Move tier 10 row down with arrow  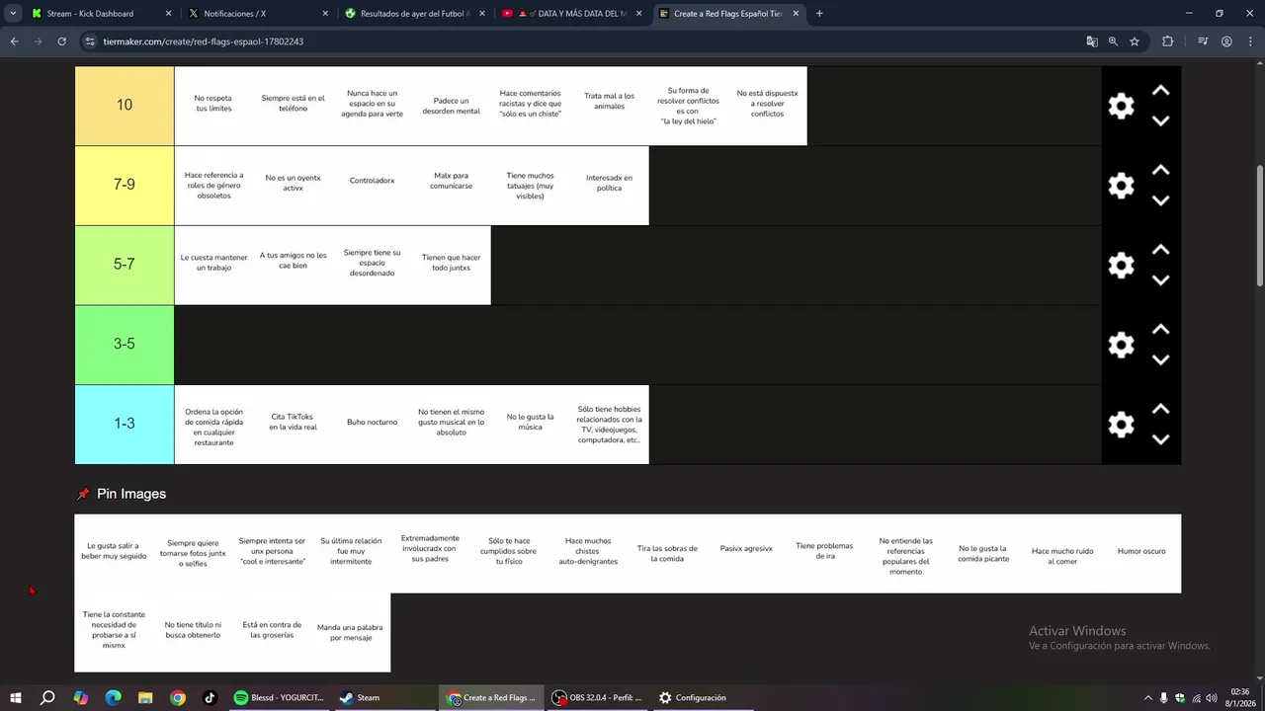pos(1161,120)
